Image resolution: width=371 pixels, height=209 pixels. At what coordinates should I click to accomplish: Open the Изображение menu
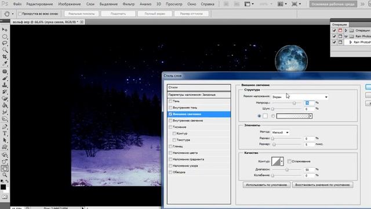coord(70,4)
